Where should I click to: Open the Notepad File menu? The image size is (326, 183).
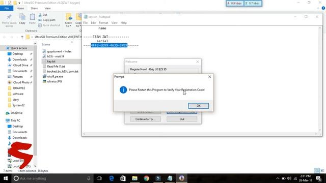(86, 23)
